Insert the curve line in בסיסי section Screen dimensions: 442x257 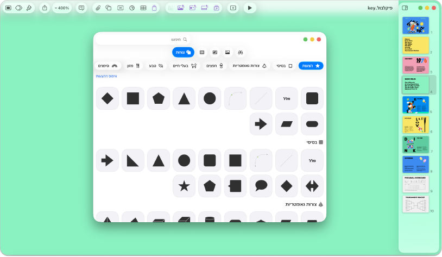pos(261,160)
